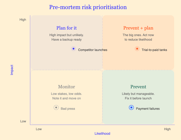The image size is (181, 140).
Task: Click the 'Plan for it' quadrant heading
Action: (67, 28)
